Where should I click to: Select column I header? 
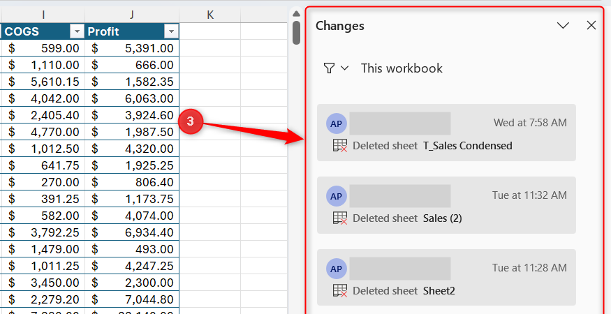(43, 15)
